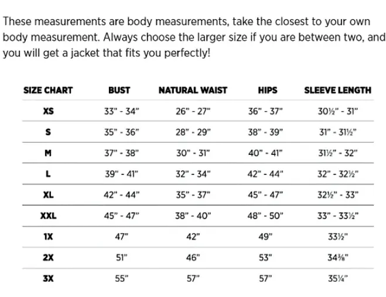Click the XL size row label
The width and height of the screenshot is (386, 297).
click(48, 195)
